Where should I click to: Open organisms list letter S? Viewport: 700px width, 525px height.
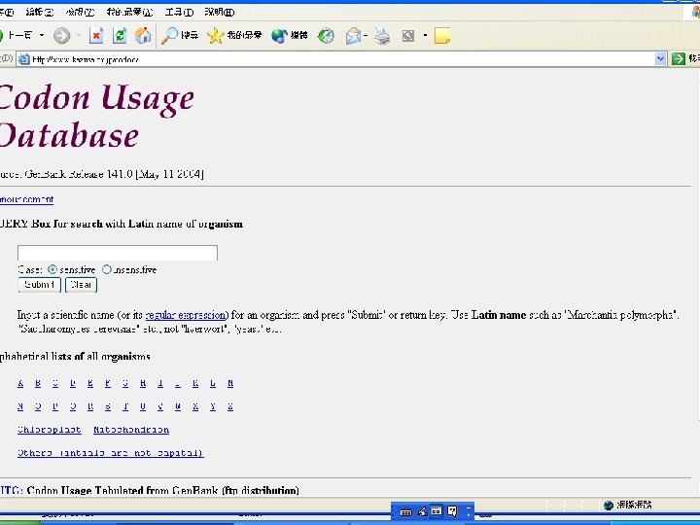click(108, 406)
